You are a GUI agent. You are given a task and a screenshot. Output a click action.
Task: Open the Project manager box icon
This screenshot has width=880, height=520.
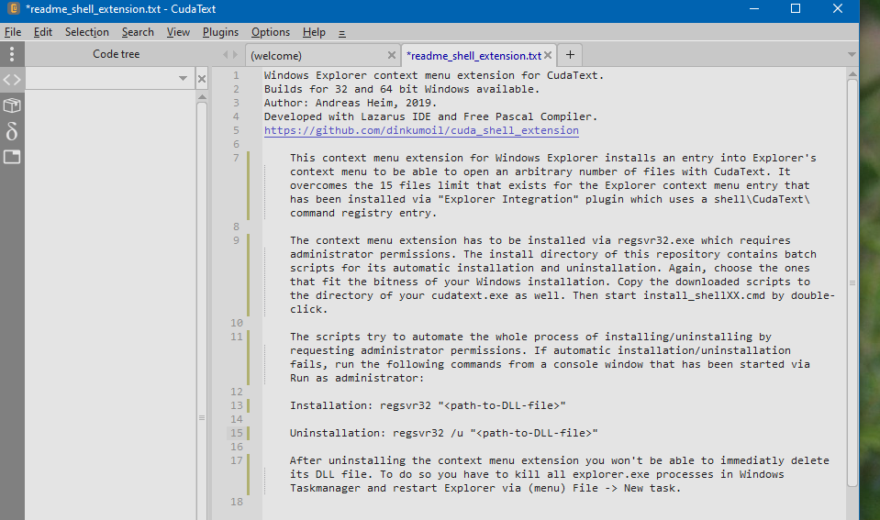(x=11, y=105)
